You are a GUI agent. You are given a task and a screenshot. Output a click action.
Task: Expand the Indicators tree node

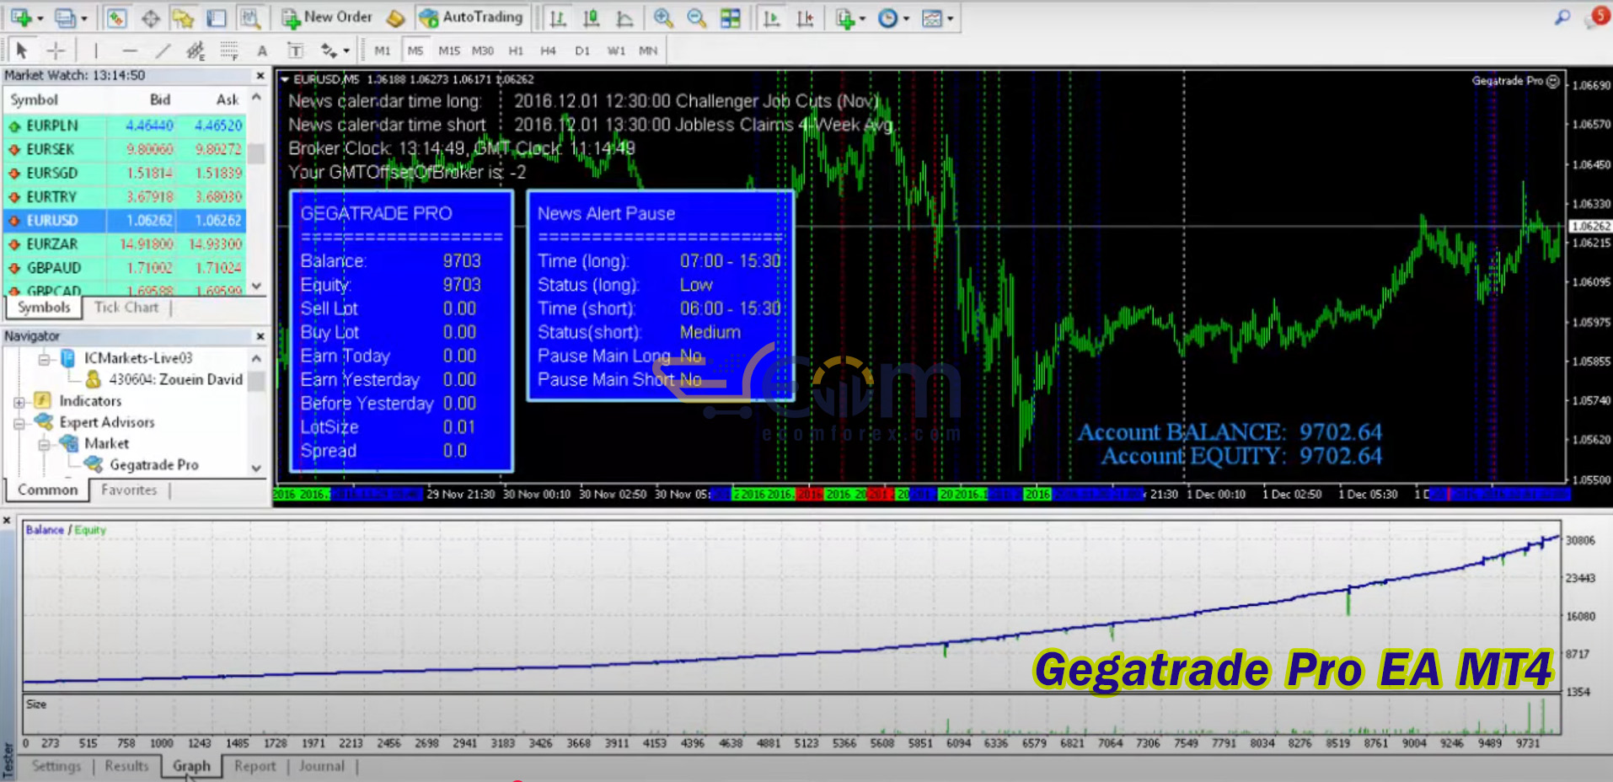(19, 402)
